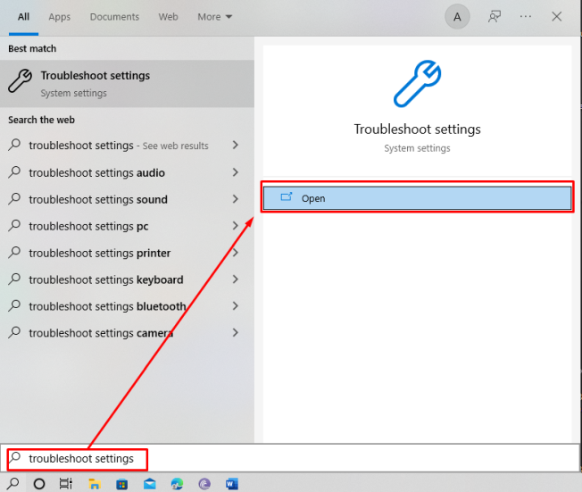Expand the 'troubleshoot settings camera' chevron
Screen dimensions: 582x492
point(235,333)
